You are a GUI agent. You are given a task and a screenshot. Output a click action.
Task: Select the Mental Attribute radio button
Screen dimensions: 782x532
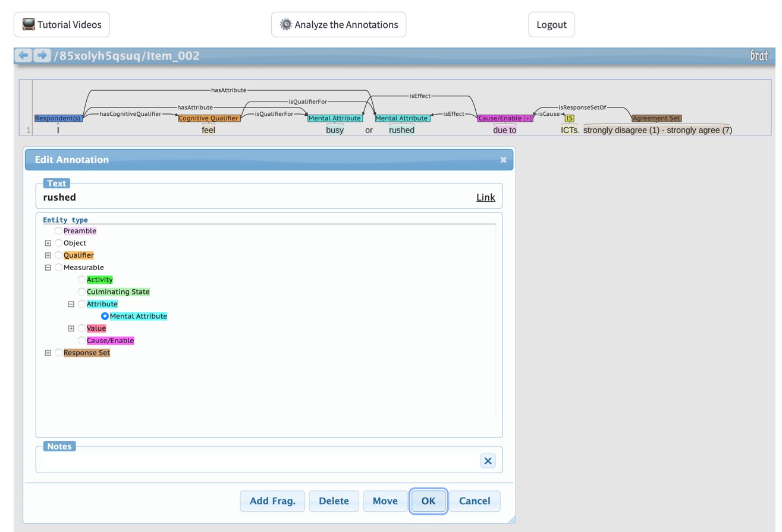click(105, 316)
